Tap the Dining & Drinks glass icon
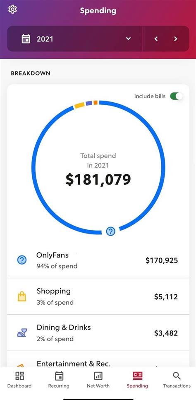This screenshot has width=196, height=400. pos(22,333)
